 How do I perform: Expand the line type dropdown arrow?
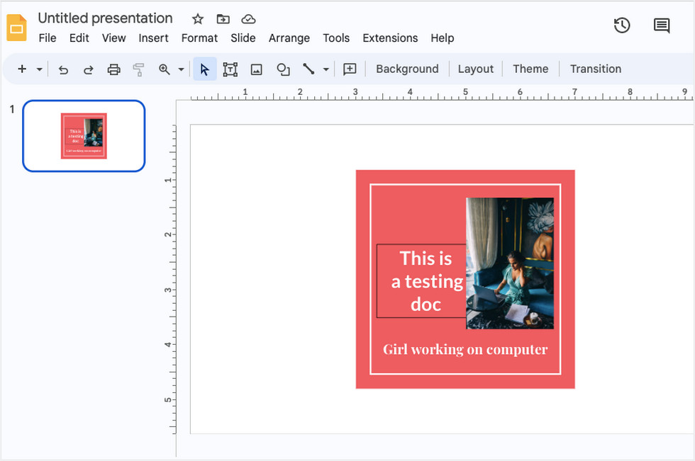326,69
